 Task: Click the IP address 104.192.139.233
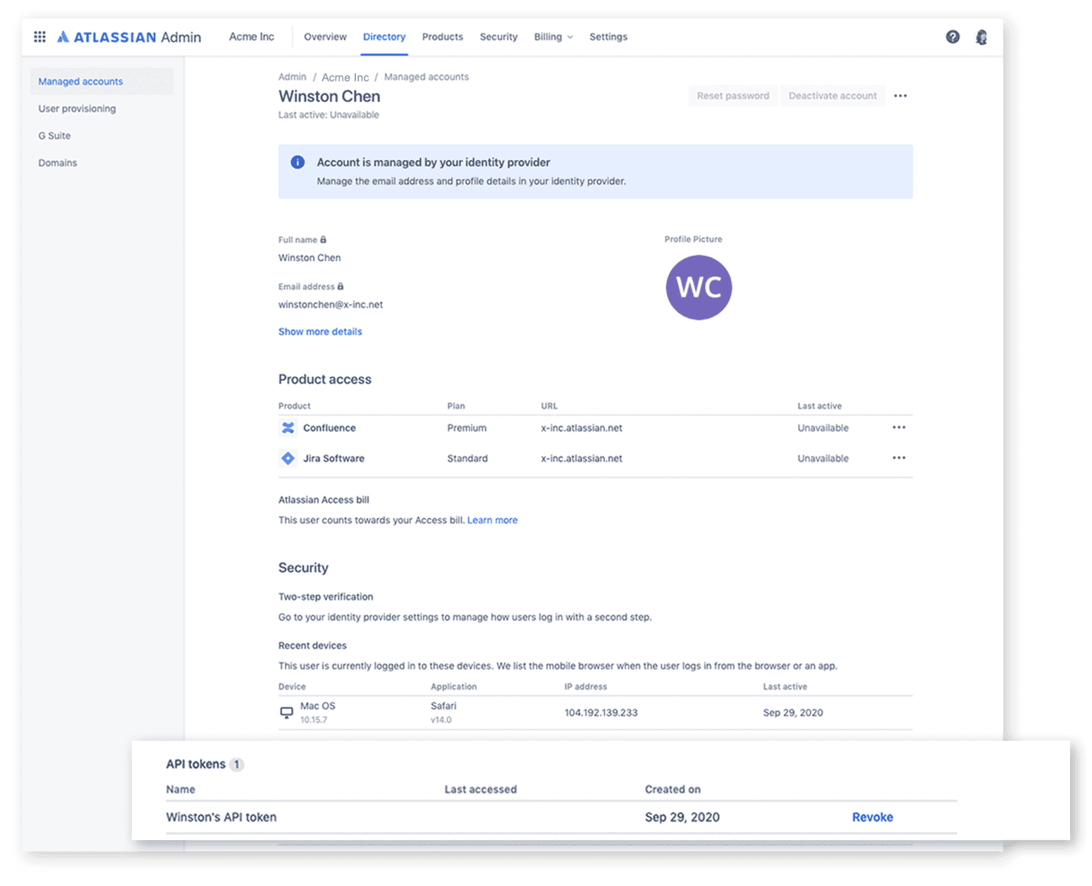click(601, 713)
